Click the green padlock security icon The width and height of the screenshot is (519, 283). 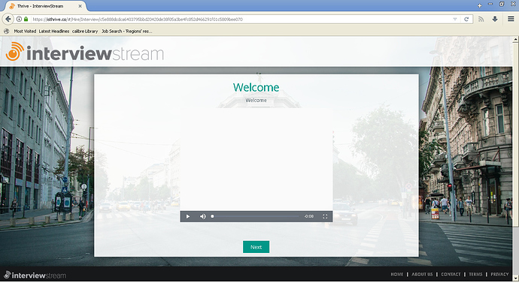tap(26, 20)
